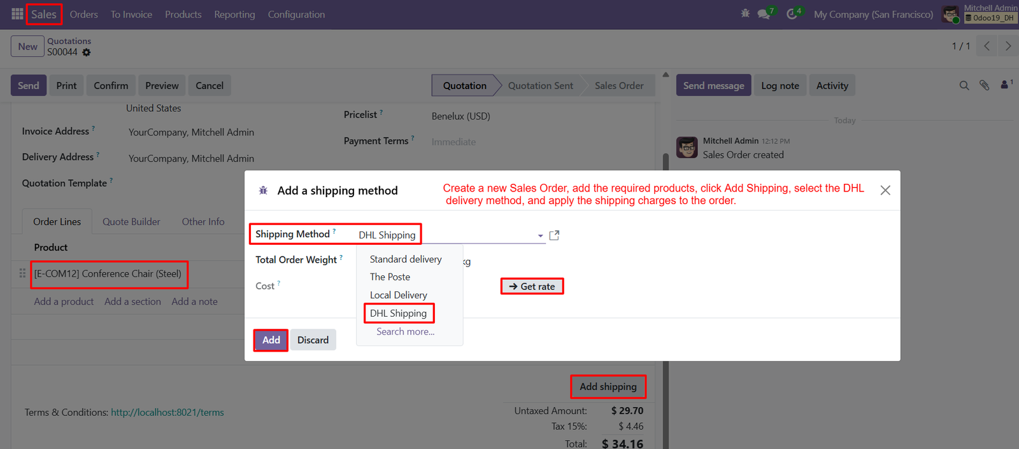Switch to the Other Info tab
The image size is (1019, 449).
click(x=203, y=221)
